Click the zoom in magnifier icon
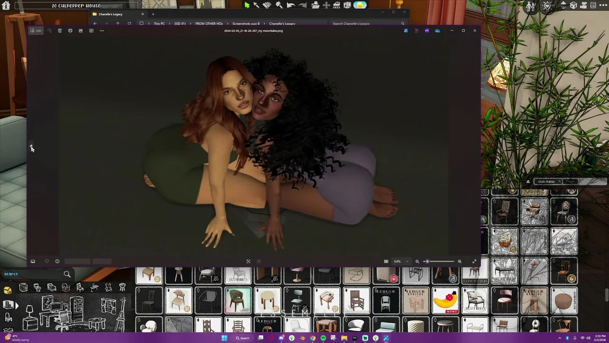Viewport: 609px width, 343px height. click(460, 261)
